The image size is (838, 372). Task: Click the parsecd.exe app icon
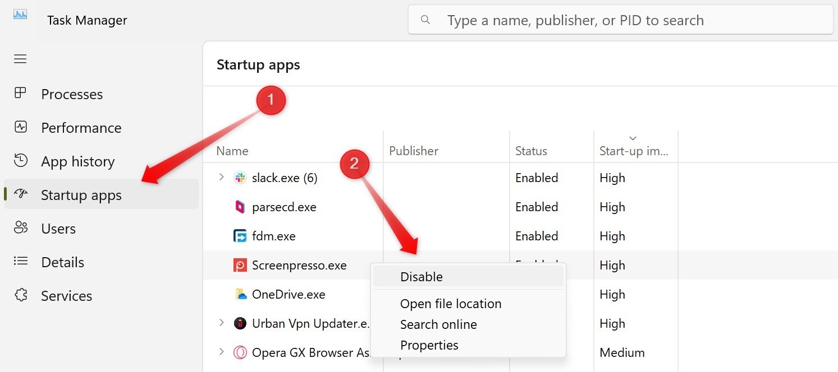(x=240, y=207)
